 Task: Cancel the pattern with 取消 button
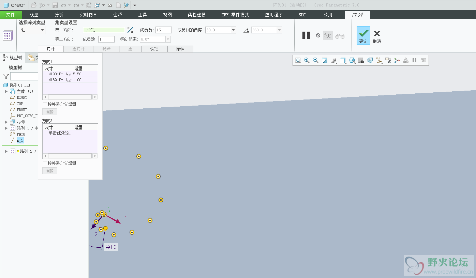point(377,36)
